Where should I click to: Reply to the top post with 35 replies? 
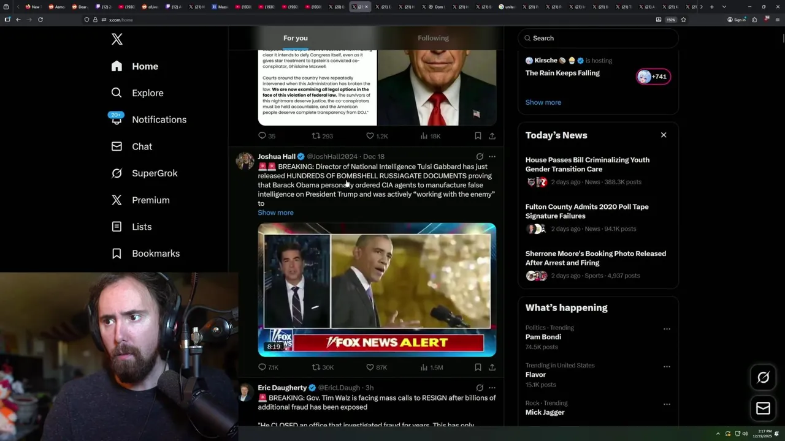267,136
